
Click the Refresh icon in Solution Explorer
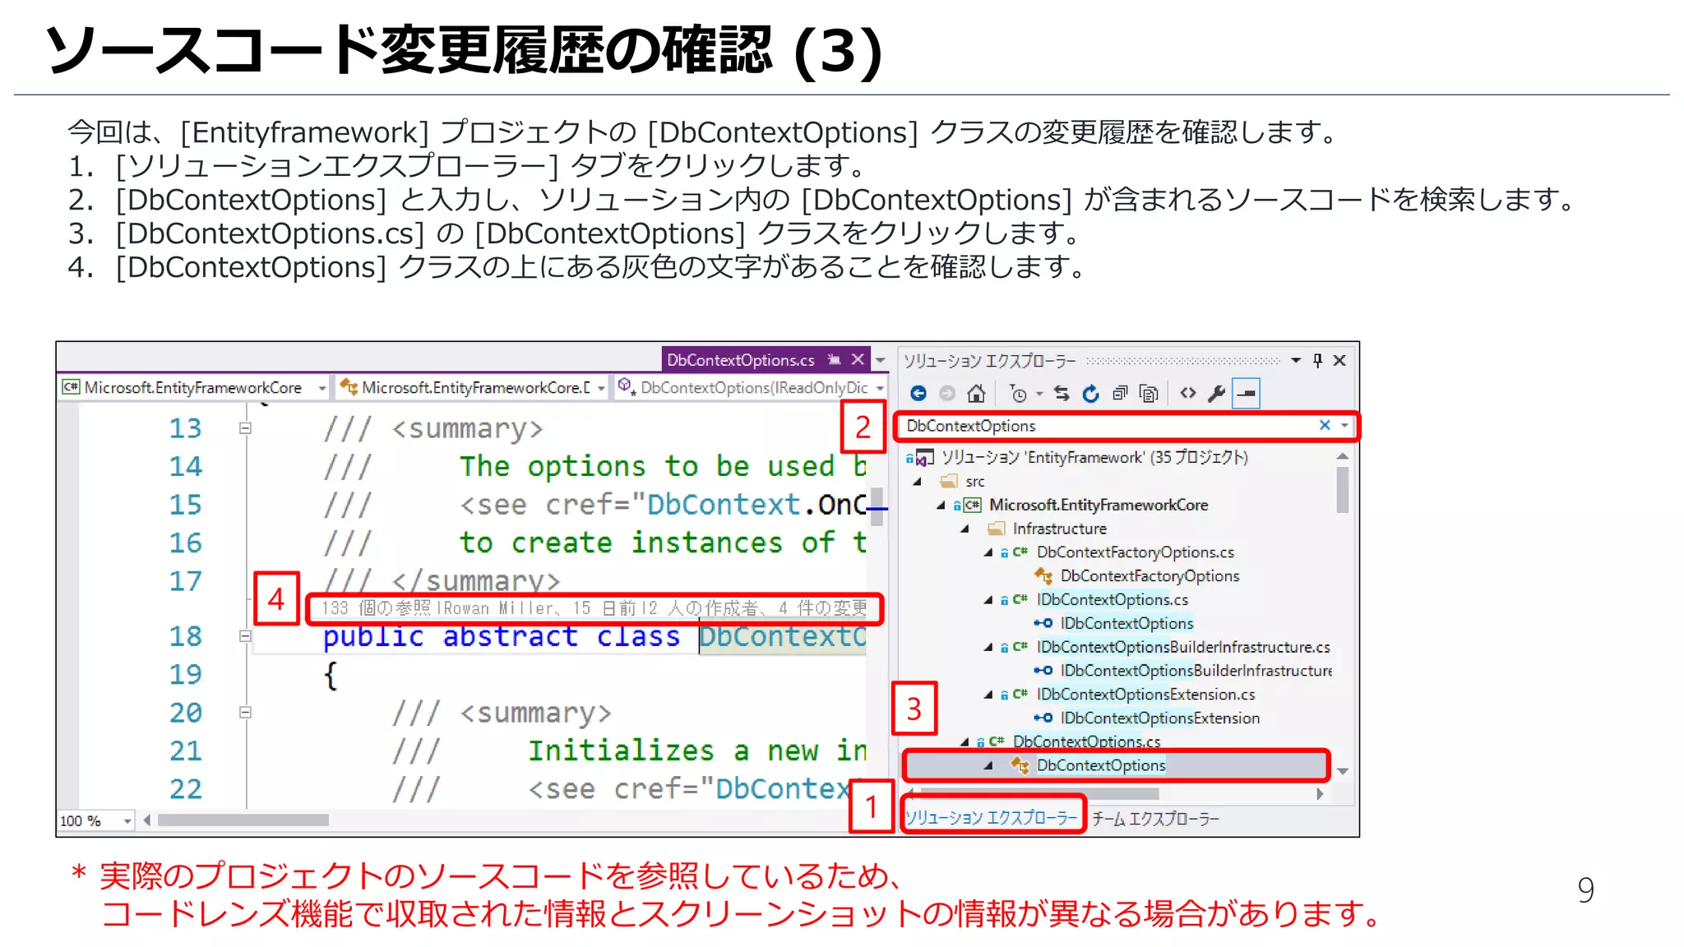pyautogui.click(x=1090, y=394)
